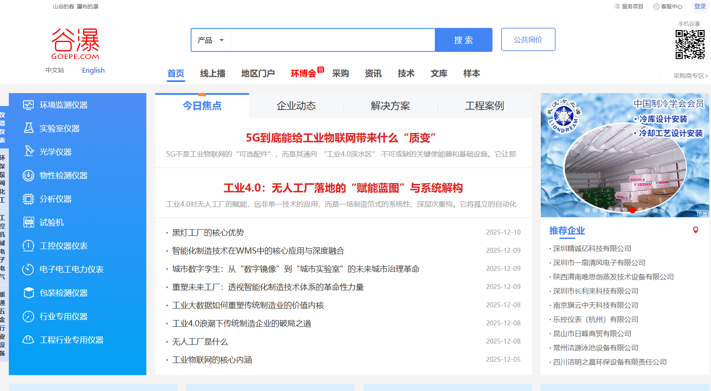Click the 推荐企业 heading
This screenshot has height=391, width=711.
(x=567, y=231)
